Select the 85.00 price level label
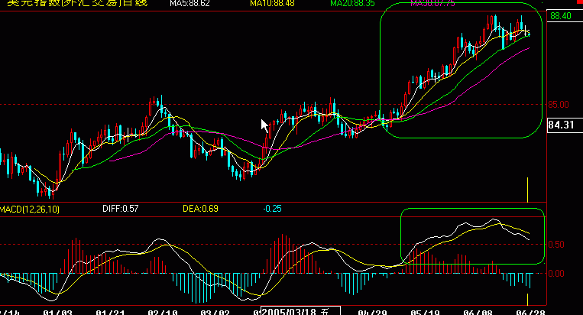The image size is (583, 315). tap(559, 105)
